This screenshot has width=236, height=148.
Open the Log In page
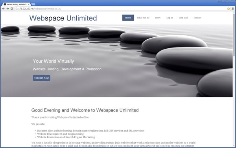click(170, 18)
